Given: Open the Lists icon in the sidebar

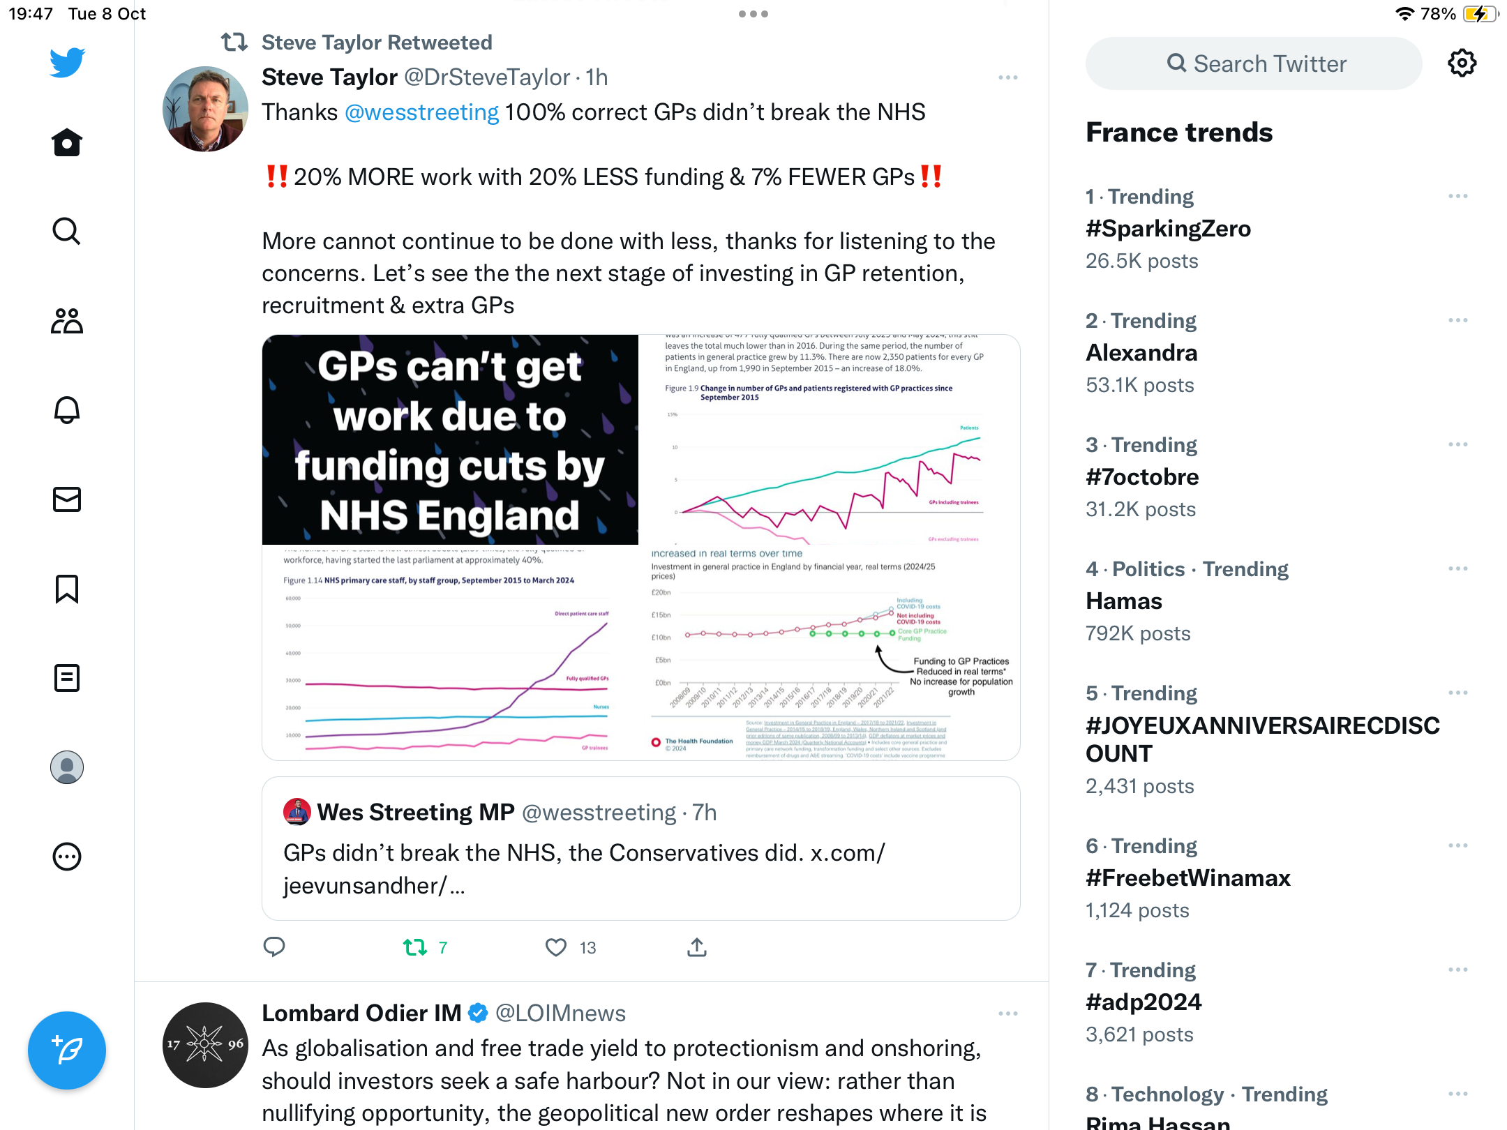Looking at the screenshot, I should point(67,678).
